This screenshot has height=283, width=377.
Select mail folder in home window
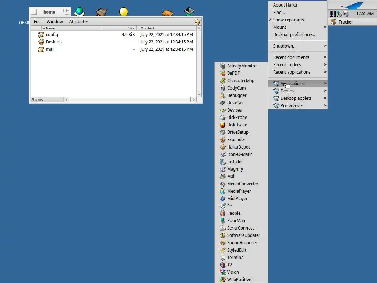(x=46, y=49)
